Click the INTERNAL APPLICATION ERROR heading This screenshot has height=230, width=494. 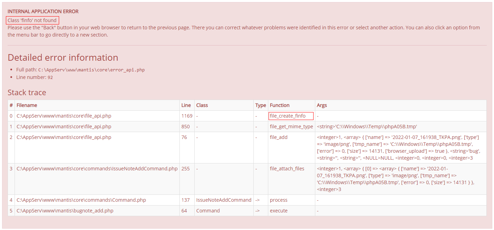click(43, 11)
